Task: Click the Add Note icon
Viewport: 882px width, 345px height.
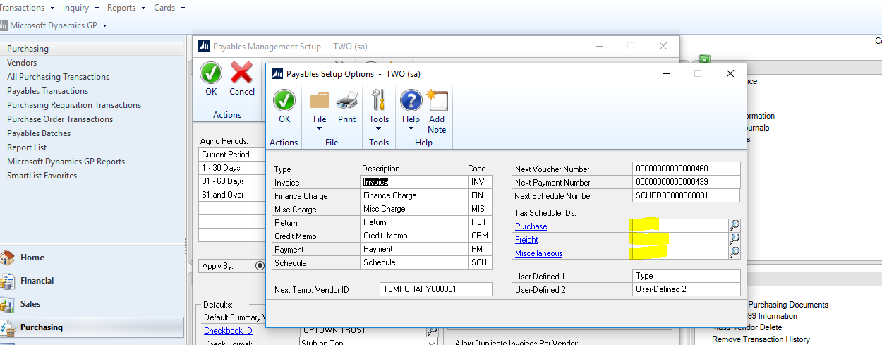Action: [437, 101]
